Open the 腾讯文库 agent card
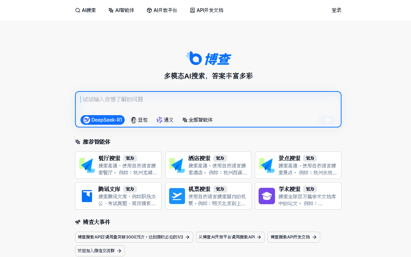 point(118,196)
